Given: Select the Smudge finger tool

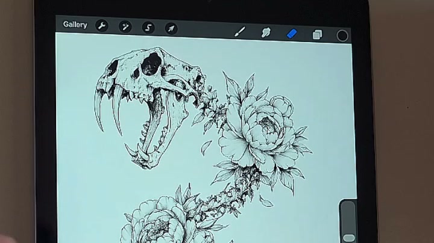Looking at the screenshot, I should tap(266, 32).
